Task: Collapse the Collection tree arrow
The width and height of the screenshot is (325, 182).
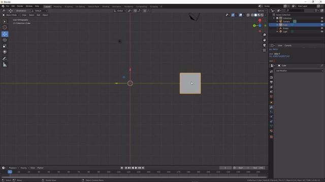Action: point(274,18)
